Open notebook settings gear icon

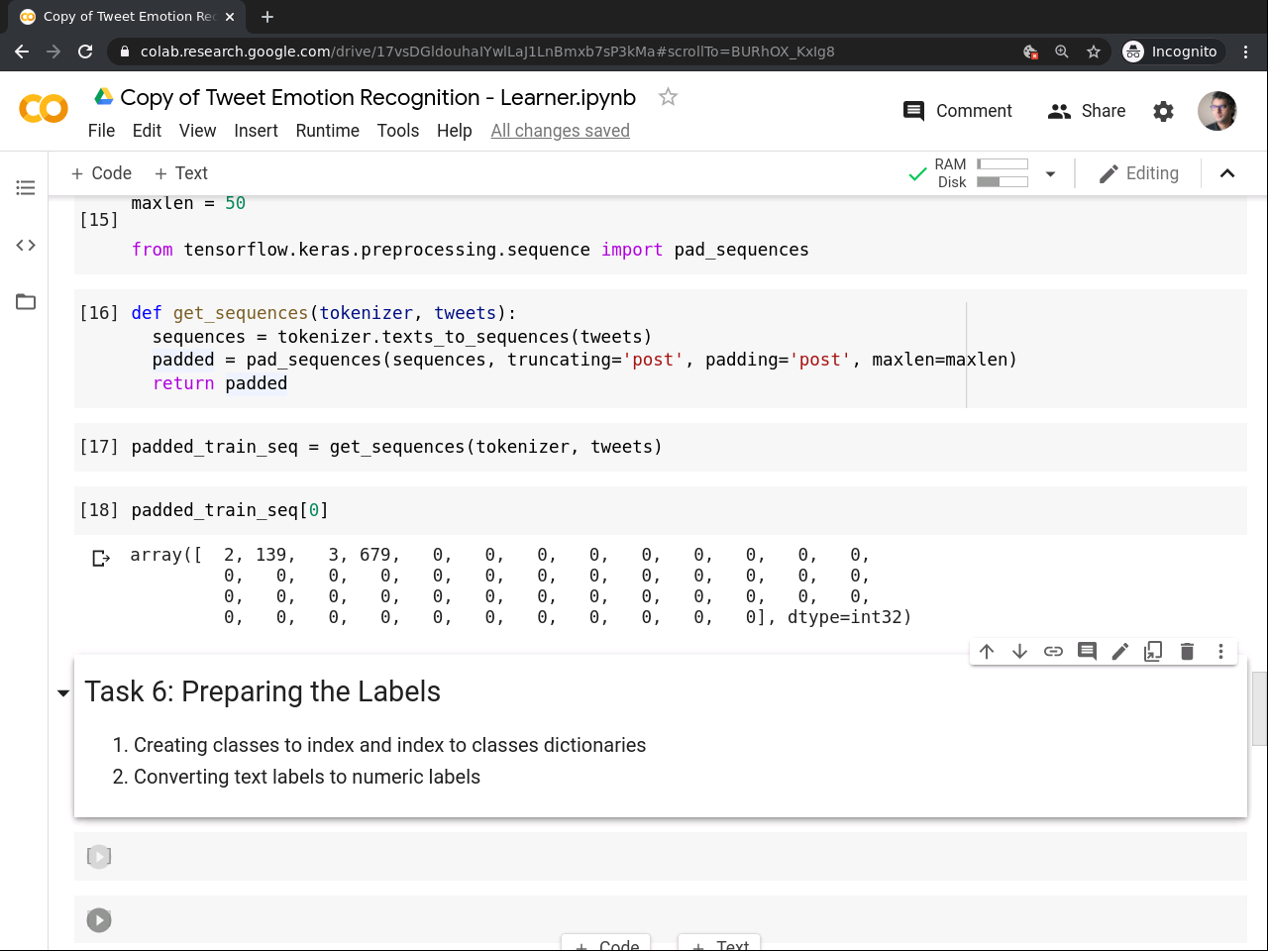[x=1163, y=111]
